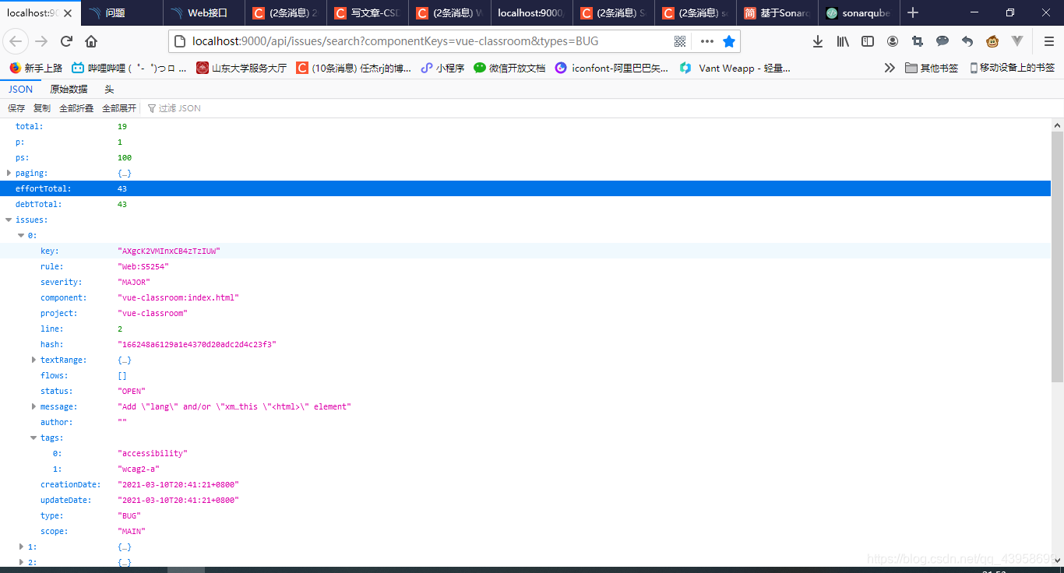Open the Firefox hamburger menu

point(1049,41)
